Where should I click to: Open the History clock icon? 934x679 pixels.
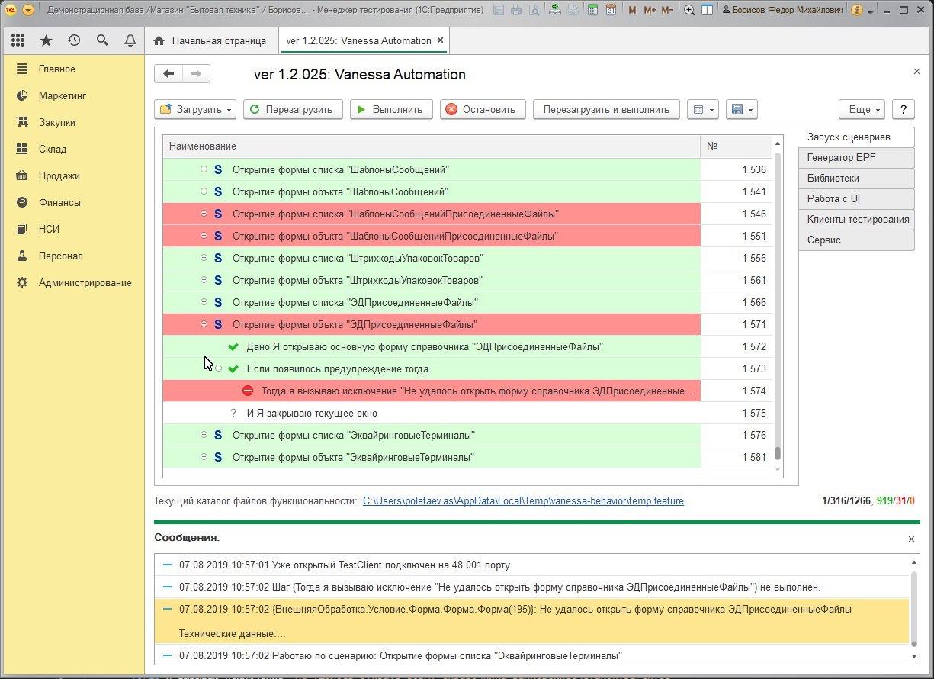74,40
